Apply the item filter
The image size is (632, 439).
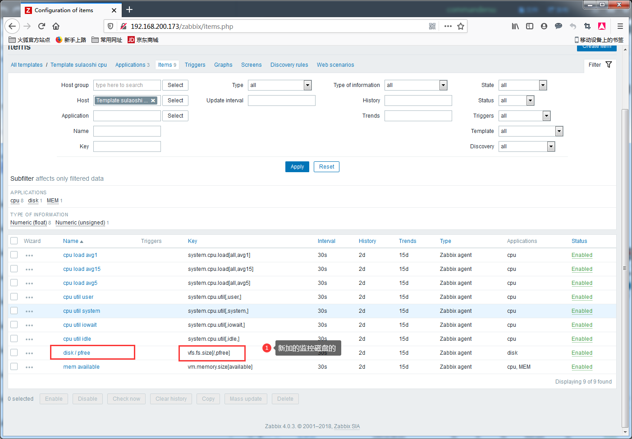click(x=297, y=167)
